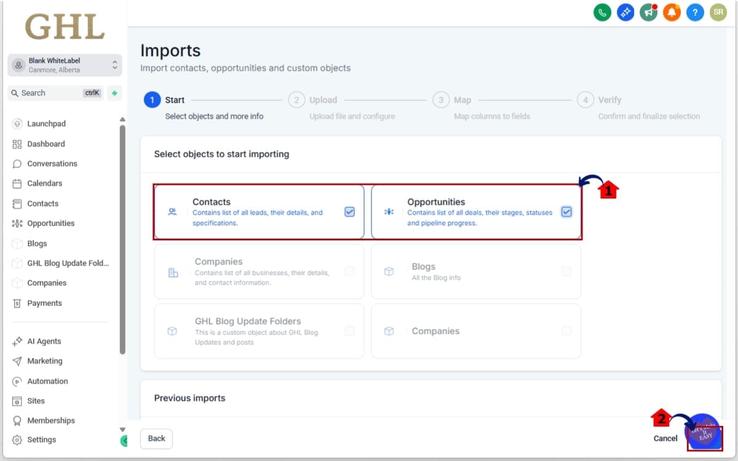738x461 pixels.
Task: Open the Automation section
Action: (x=47, y=380)
